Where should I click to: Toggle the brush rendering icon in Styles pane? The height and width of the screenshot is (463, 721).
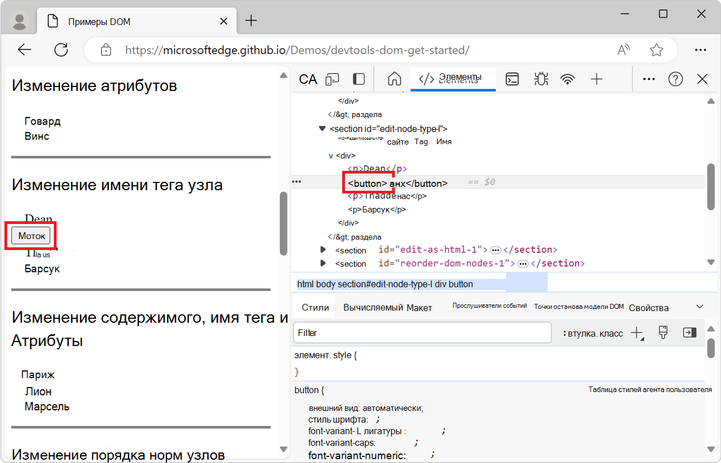[663, 333]
